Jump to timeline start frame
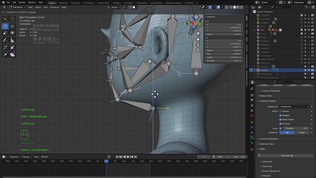Image resolution: width=316 pixels, height=178 pixels. point(117,157)
